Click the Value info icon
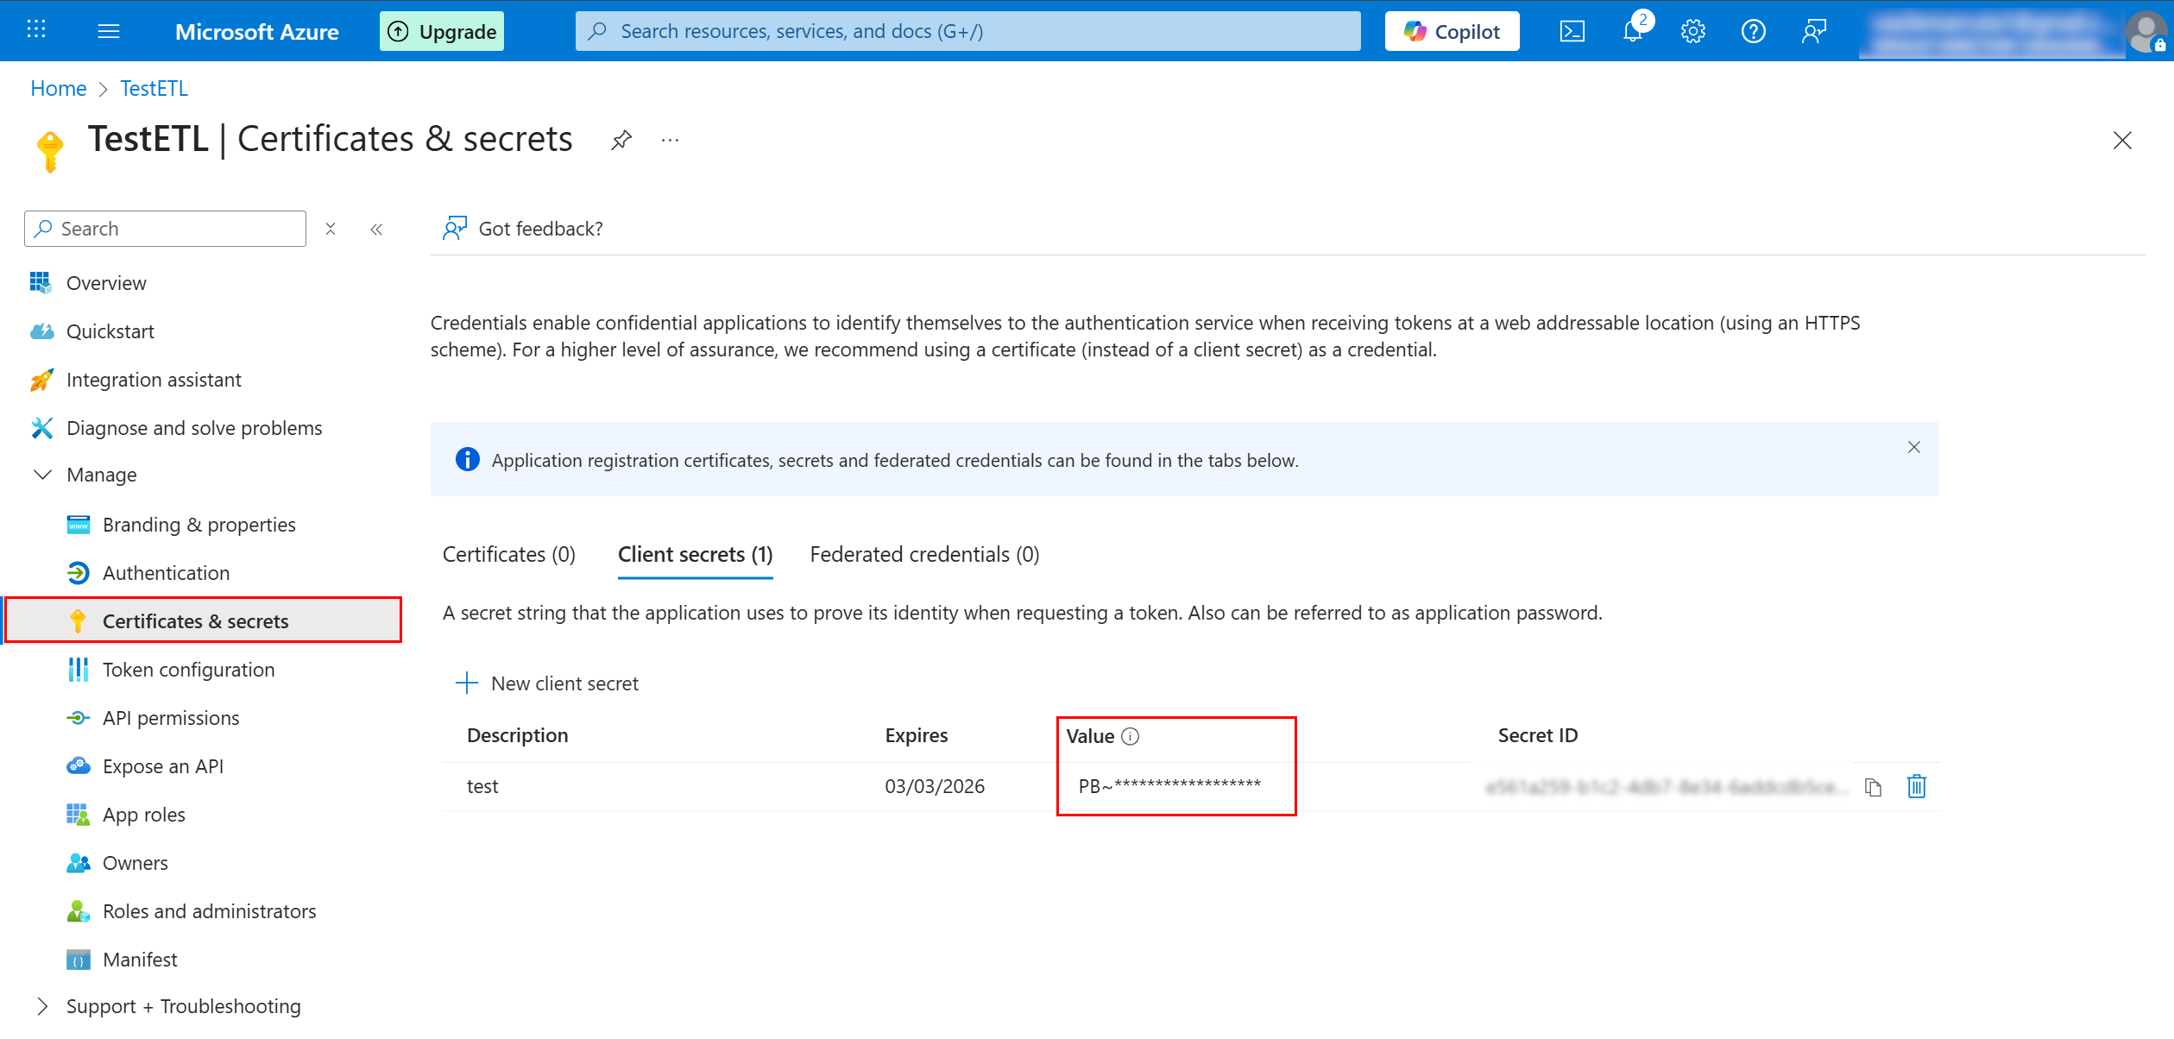Viewport: 2174px width, 1039px height. click(x=1131, y=736)
